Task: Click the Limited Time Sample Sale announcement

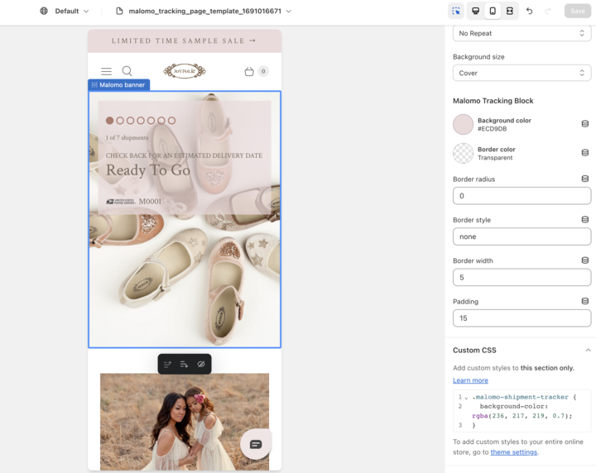Action: [185, 41]
